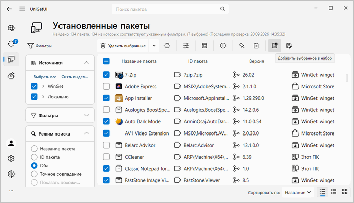The image size is (354, 203).
Task: Click Этот ПК source in CCleaner row
Action: tap(310, 157)
